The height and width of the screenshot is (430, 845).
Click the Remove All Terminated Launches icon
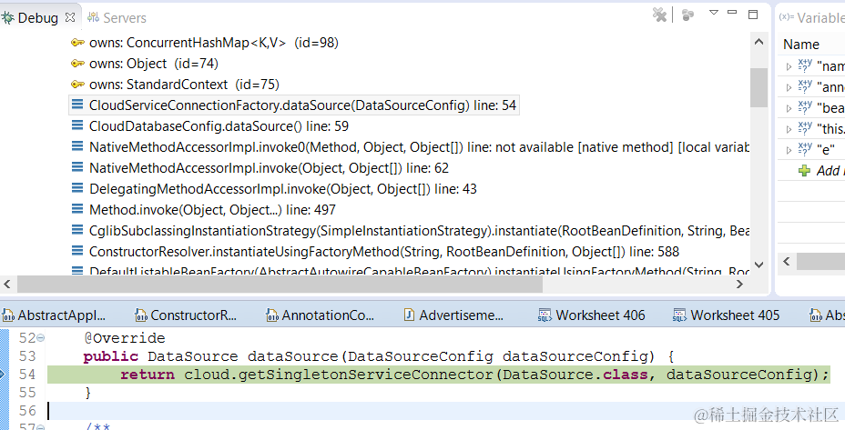[x=659, y=15]
